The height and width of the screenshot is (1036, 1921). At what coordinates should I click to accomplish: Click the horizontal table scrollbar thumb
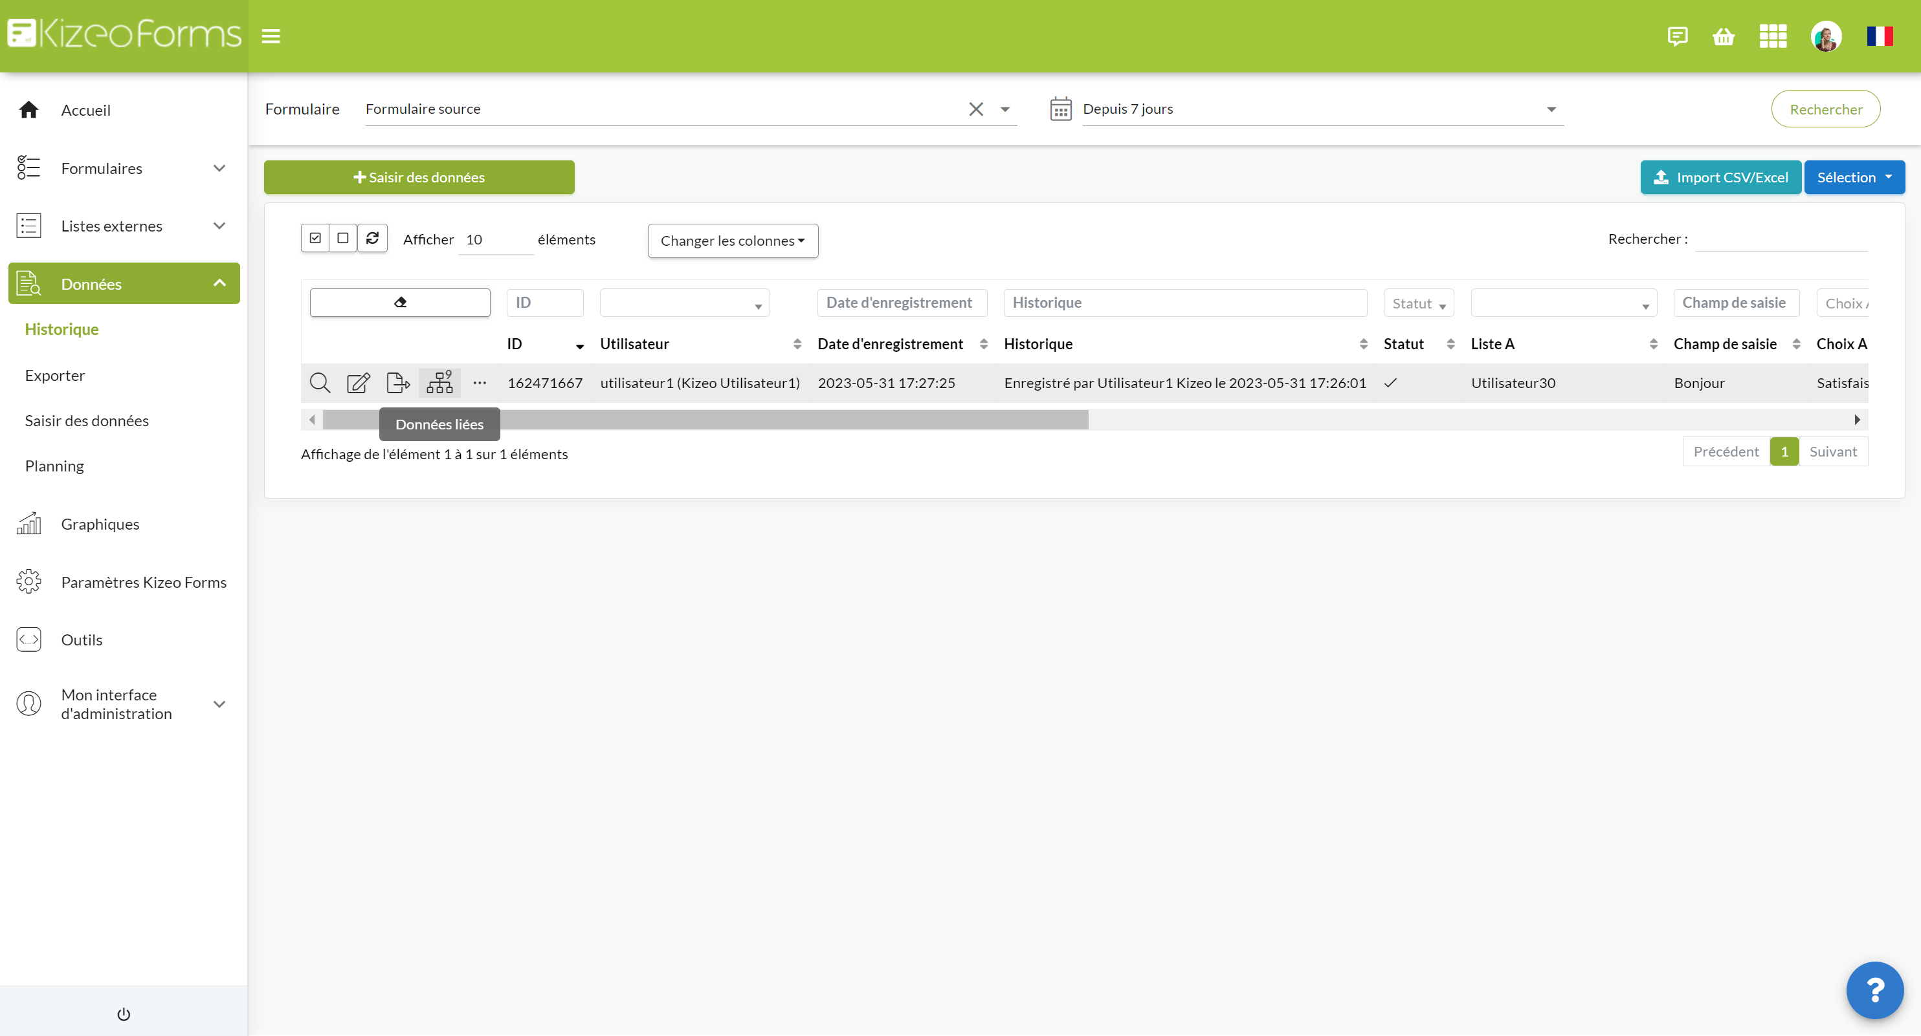(705, 420)
